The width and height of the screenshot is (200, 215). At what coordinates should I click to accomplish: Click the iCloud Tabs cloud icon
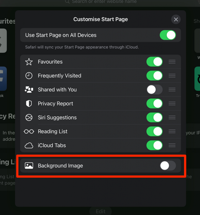click(x=29, y=146)
